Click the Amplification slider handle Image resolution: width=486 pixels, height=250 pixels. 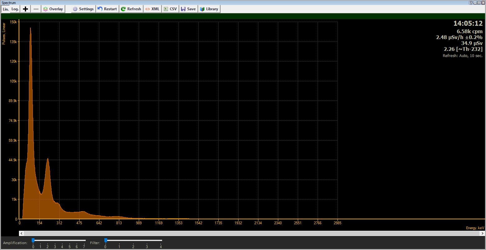click(33, 240)
